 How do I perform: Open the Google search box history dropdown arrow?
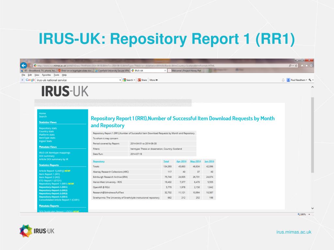[120, 80]
